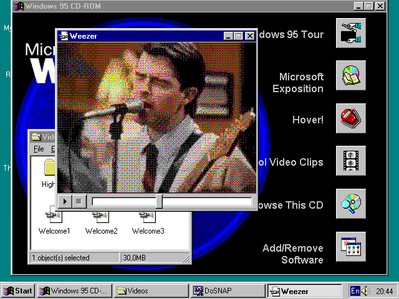Click the Start button

pos(18,291)
